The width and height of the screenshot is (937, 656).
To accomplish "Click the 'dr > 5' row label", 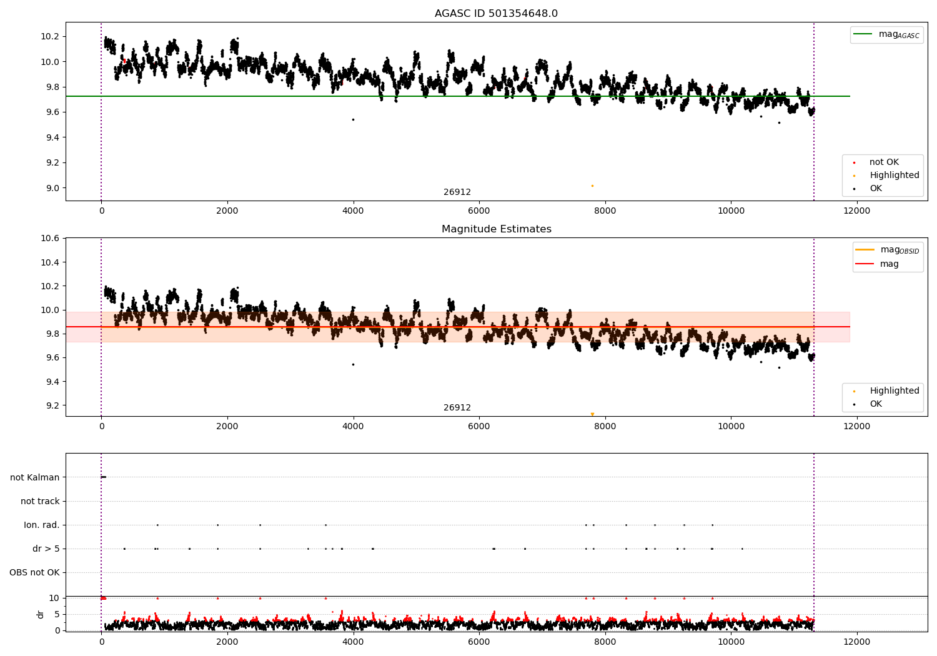I will (x=46, y=549).
